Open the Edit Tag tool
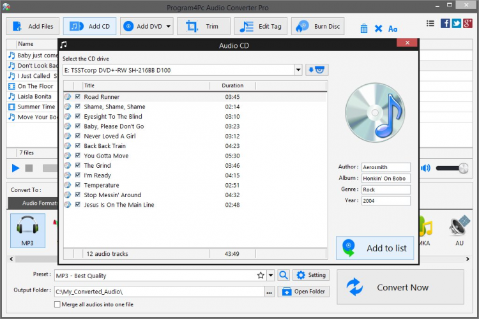This screenshot has width=479, height=319. (x=261, y=26)
